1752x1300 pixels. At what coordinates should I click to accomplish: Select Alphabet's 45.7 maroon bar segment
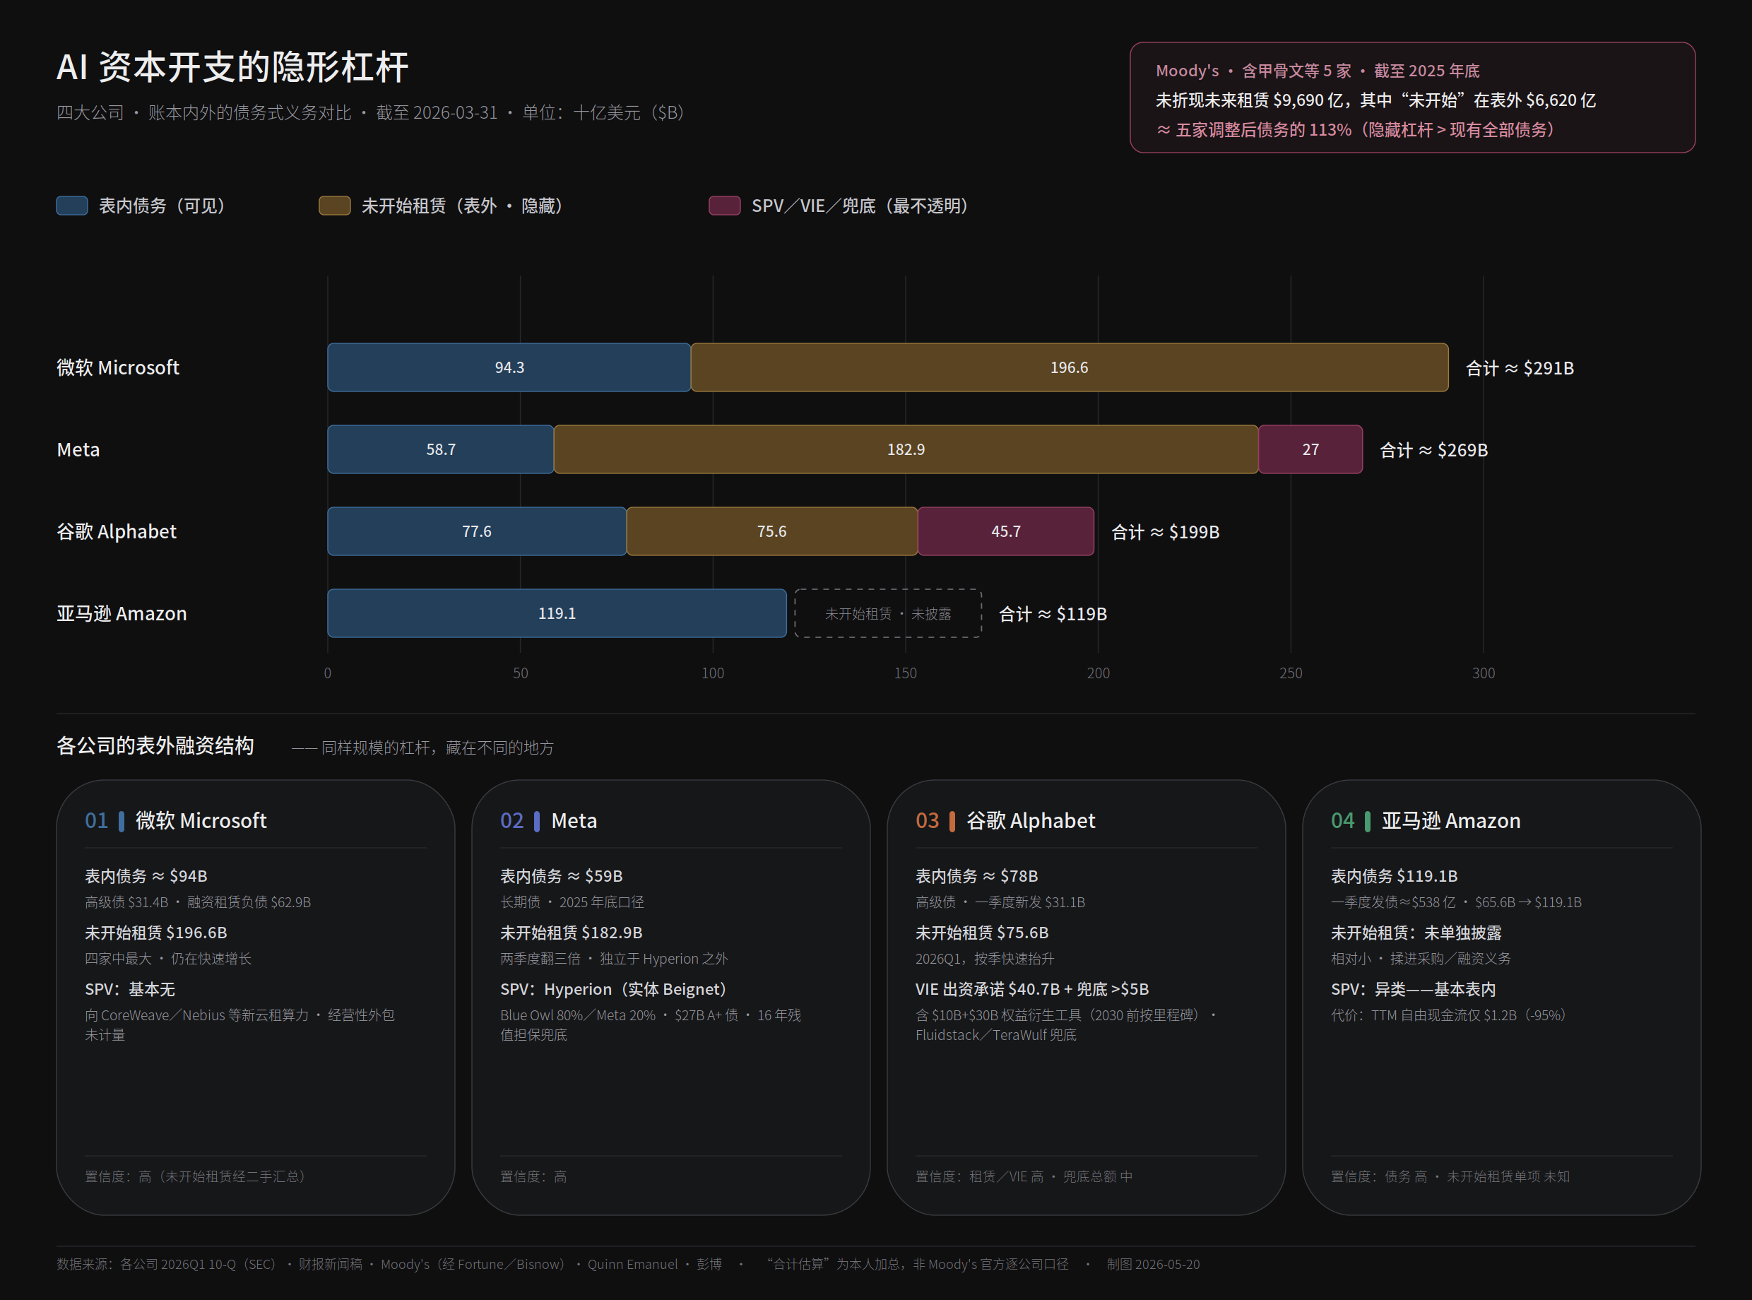(1006, 531)
